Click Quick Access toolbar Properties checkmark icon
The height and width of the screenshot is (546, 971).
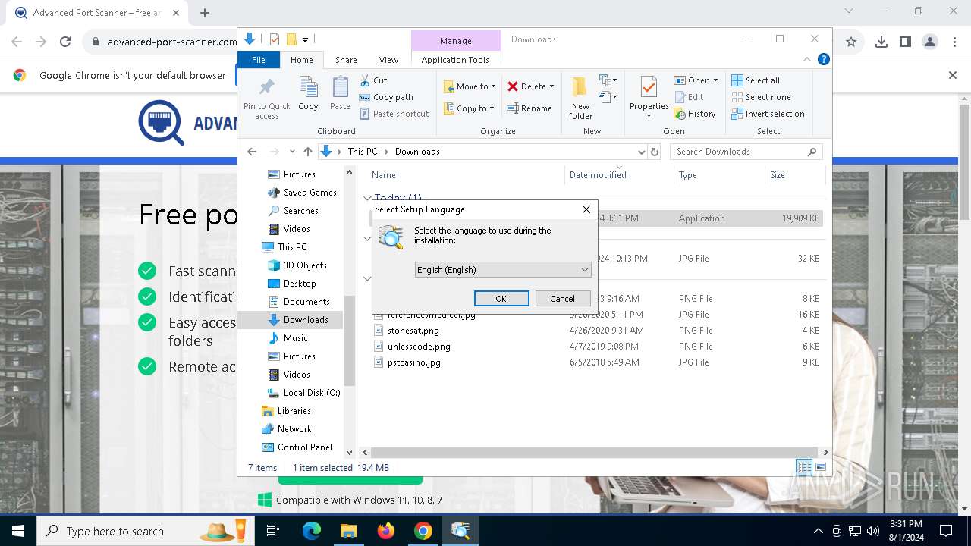tap(275, 39)
